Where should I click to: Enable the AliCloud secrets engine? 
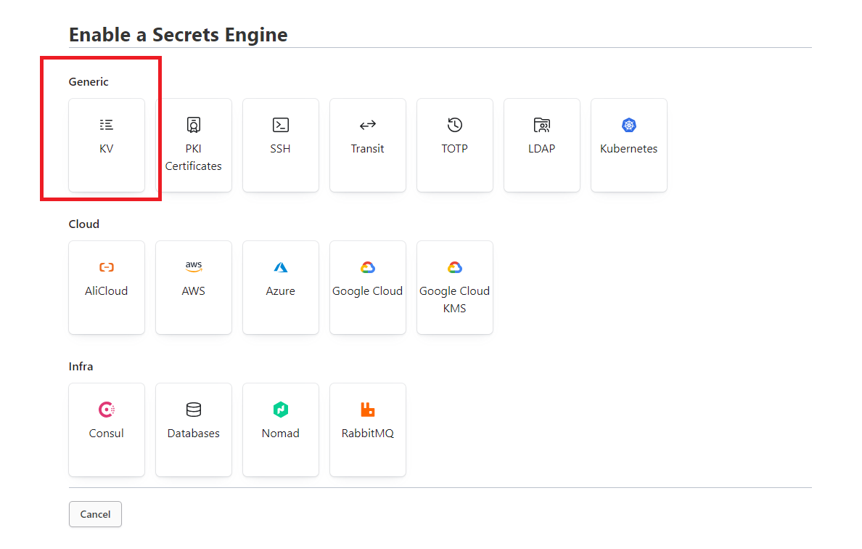pos(107,286)
